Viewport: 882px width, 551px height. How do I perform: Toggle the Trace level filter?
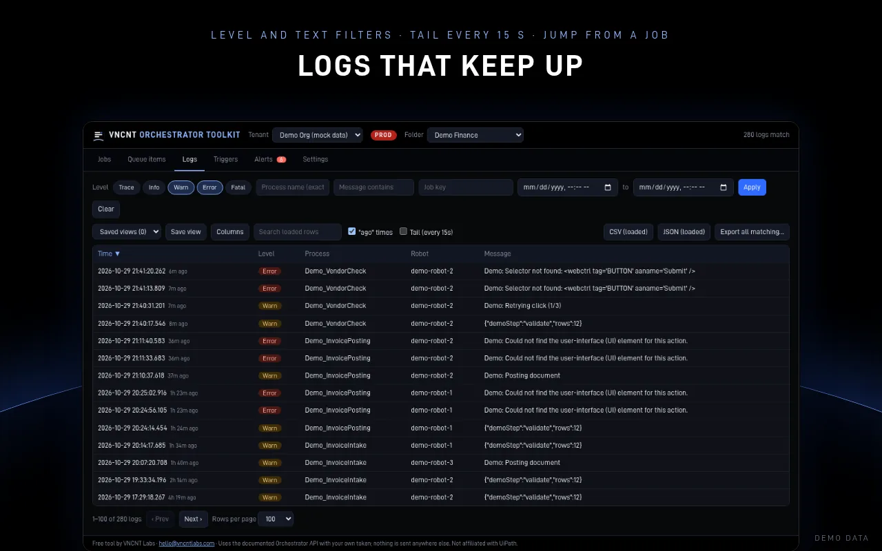(x=126, y=187)
